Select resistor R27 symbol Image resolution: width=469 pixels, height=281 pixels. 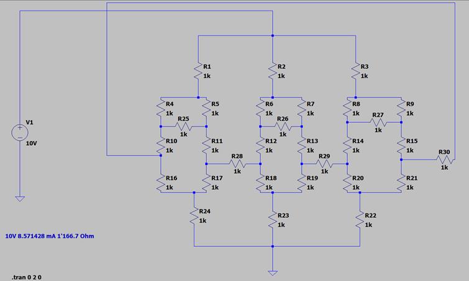tap(378, 123)
